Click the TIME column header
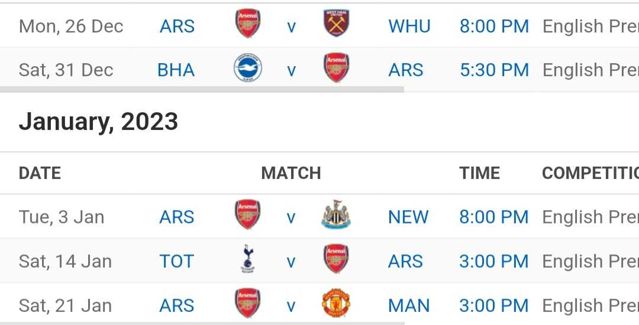The width and height of the screenshot is (639, 325). pyautogui.click(x=479, y=173)
